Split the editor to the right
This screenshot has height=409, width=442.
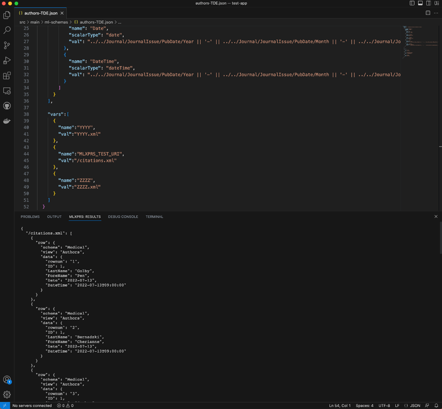click(x=428, y=13)
